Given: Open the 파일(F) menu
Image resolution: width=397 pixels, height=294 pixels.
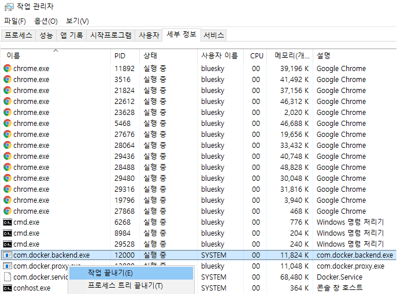Looking at the screenshot, I should (15, 21).
